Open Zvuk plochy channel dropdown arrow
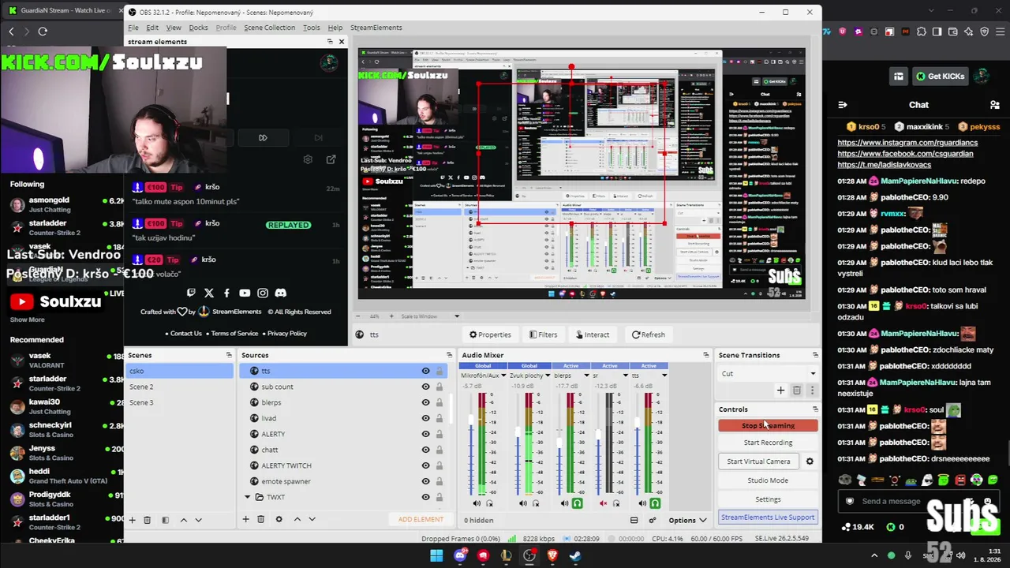 [x=548, y=376]
